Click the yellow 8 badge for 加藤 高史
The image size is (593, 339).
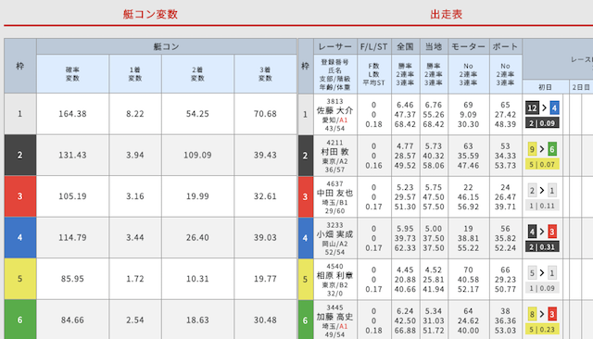click(x=532, y=314)
